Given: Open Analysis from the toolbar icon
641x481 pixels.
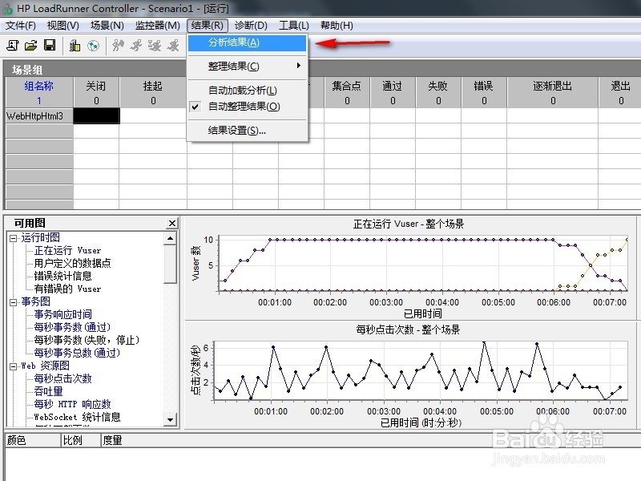Looking at the screenshot, I should (x=75, y=46).
